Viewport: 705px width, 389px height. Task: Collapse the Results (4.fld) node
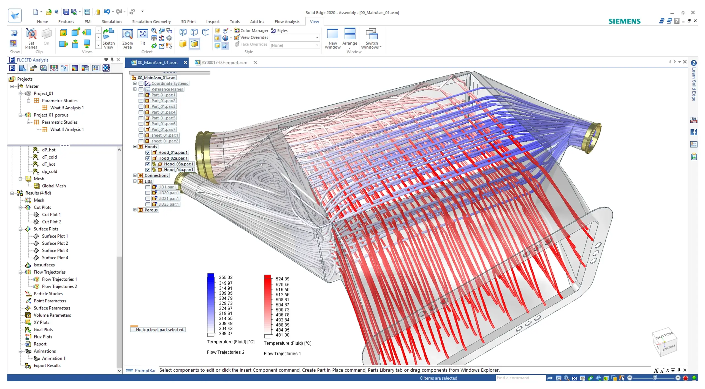pyautogui.click(x=12, y=193)
